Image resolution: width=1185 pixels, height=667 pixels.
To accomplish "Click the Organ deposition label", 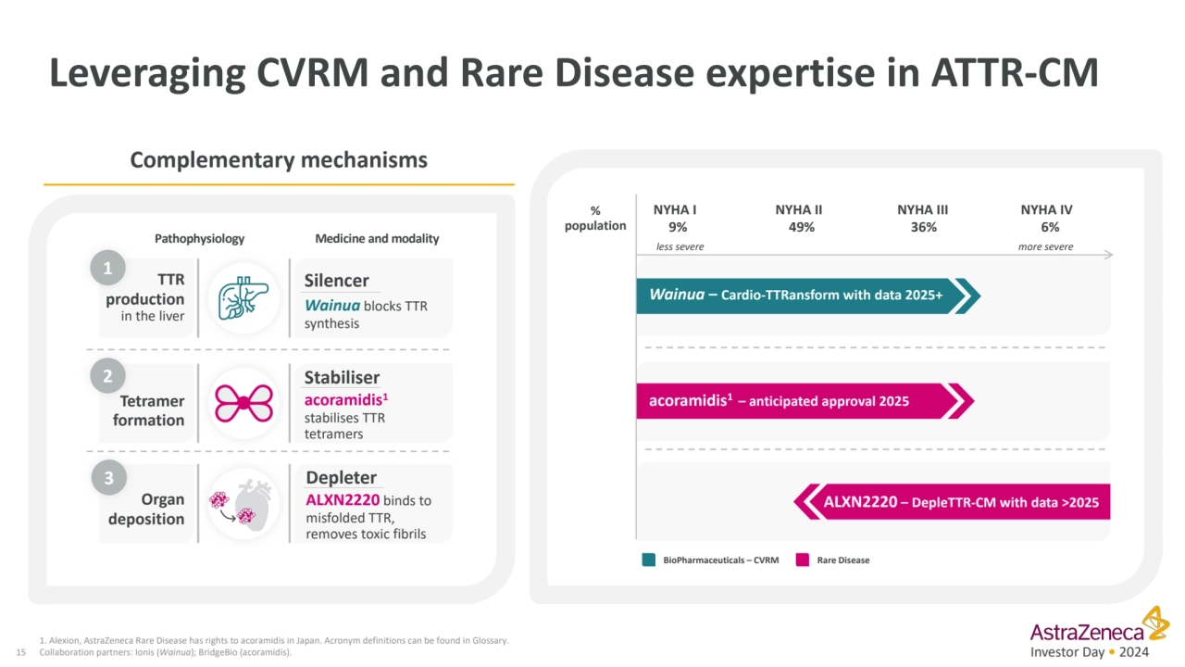I will pos(146,509).
